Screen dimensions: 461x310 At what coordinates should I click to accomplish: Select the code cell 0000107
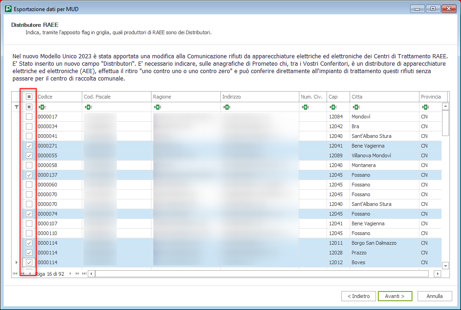(59, 223)
